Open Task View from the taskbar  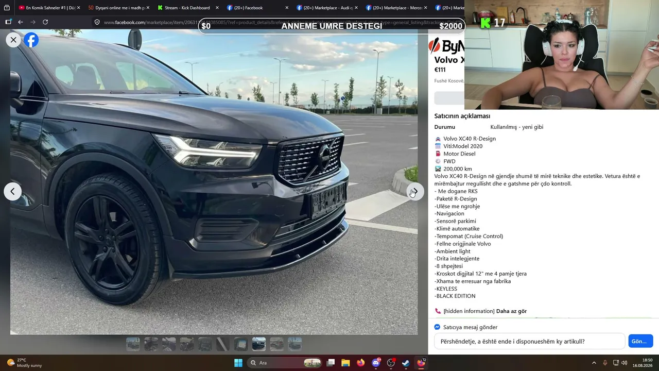[x=331, y=363]
